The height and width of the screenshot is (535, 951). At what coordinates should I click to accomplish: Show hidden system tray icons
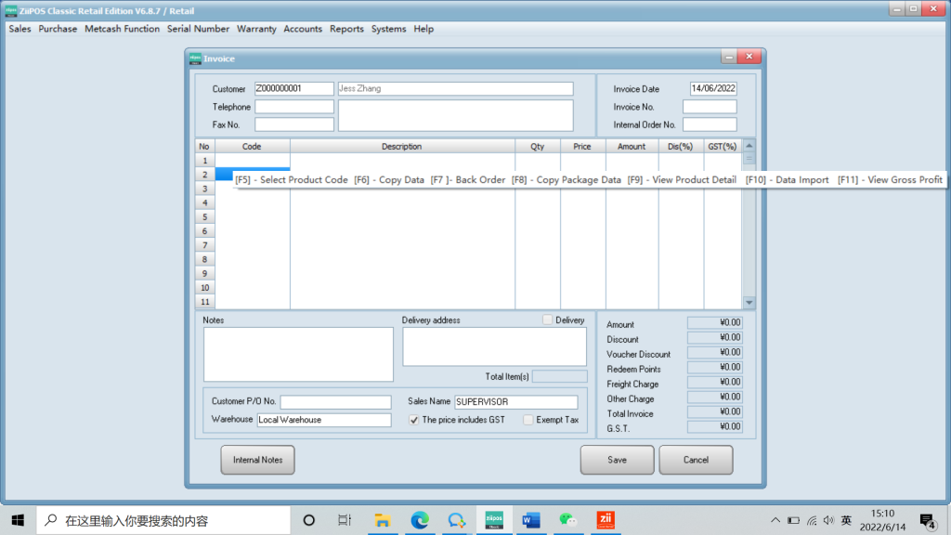(775, 520)
